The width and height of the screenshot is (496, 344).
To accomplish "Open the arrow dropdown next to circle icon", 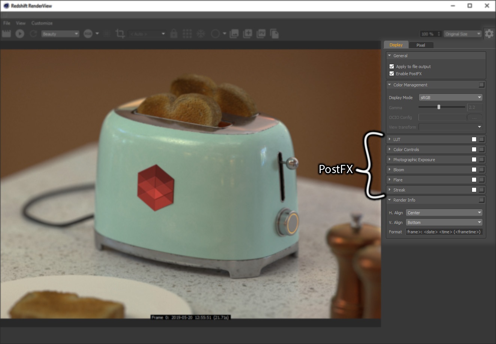I will click(x=224, y=34).
